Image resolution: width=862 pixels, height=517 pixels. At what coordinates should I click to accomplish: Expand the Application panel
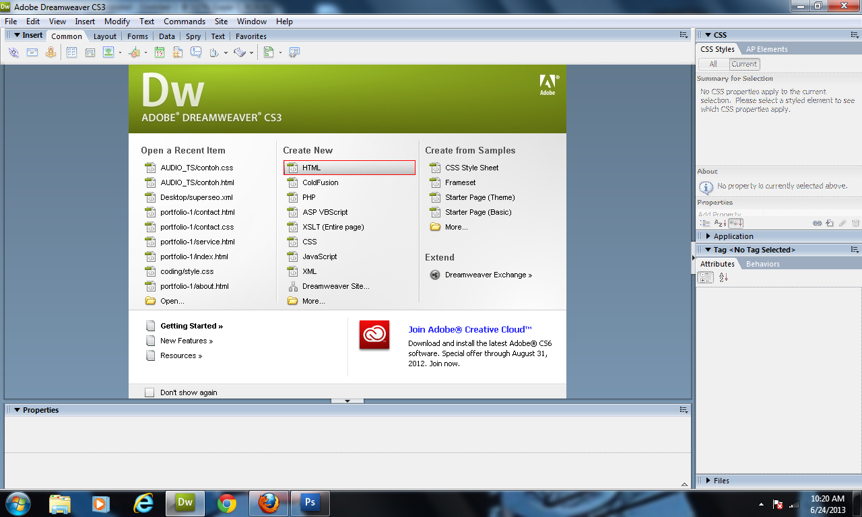click(x=708, y=236)
